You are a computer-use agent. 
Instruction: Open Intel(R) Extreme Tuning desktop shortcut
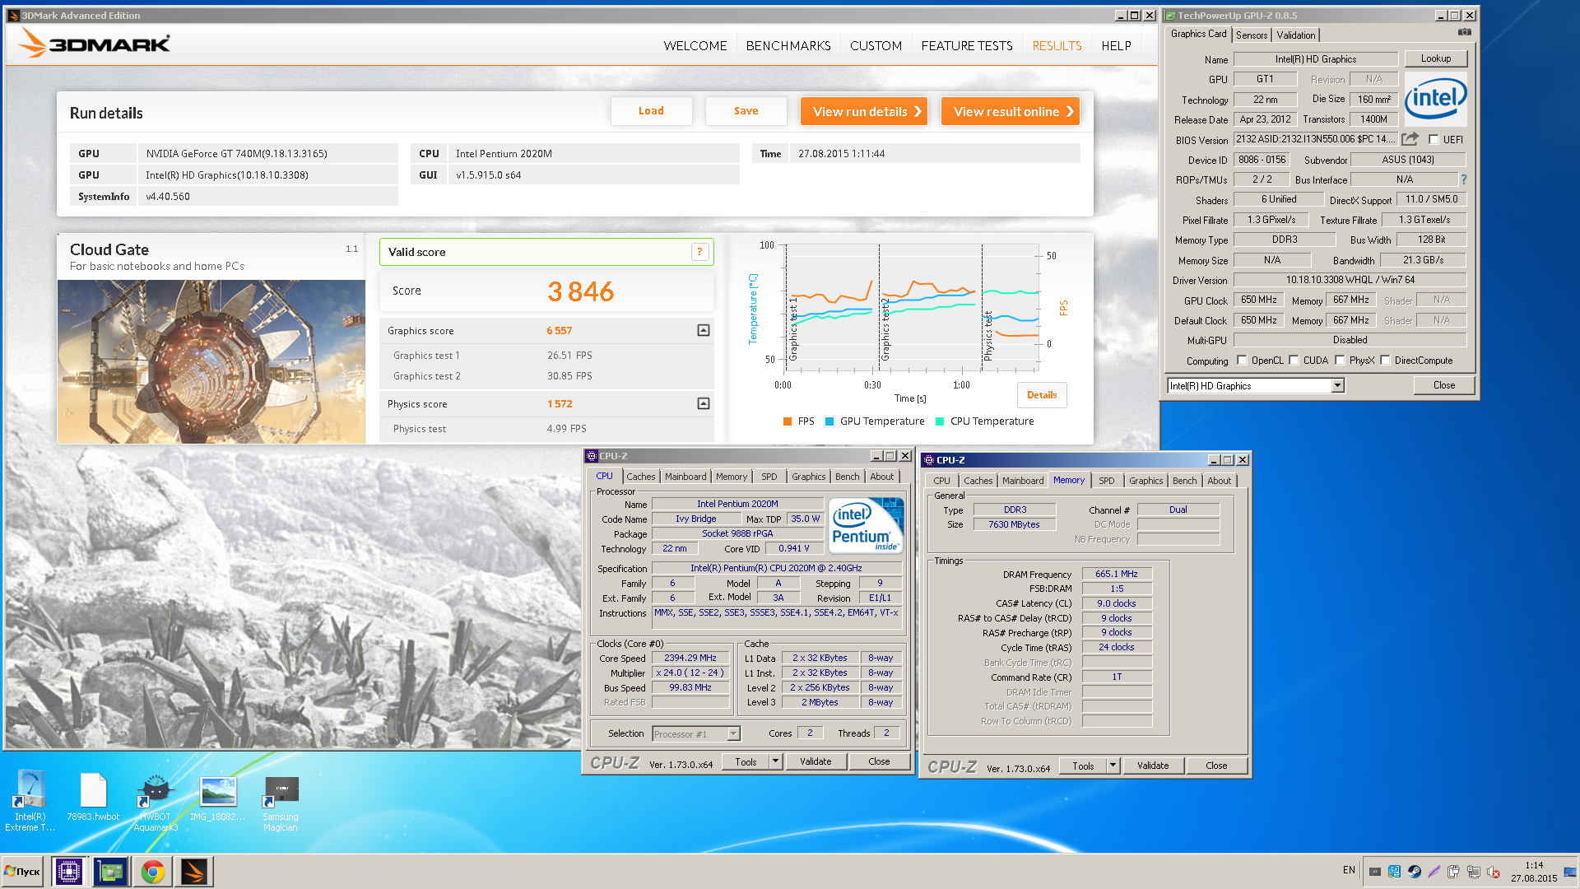coord(30,801)
